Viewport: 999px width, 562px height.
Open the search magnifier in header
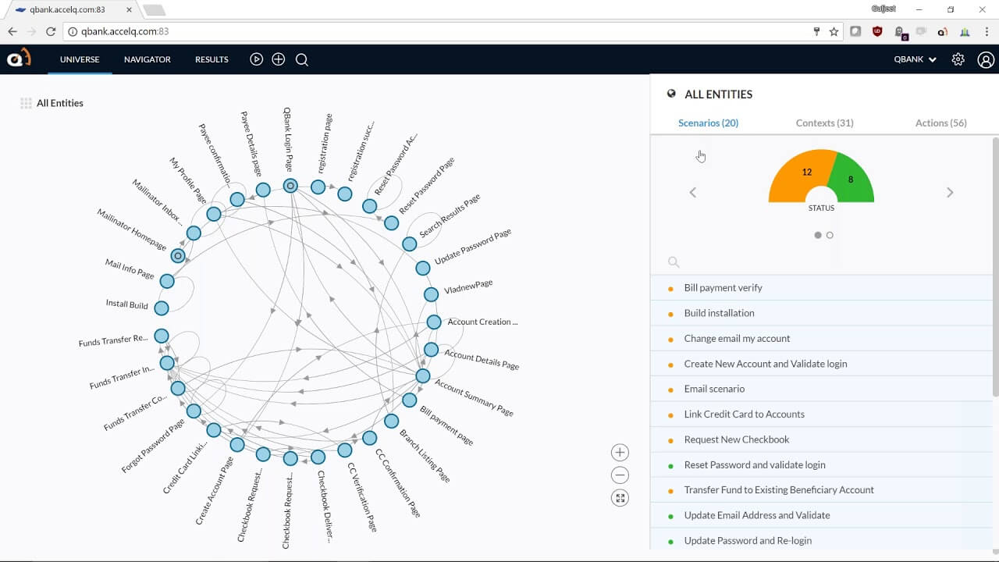[x=302, y=60]
